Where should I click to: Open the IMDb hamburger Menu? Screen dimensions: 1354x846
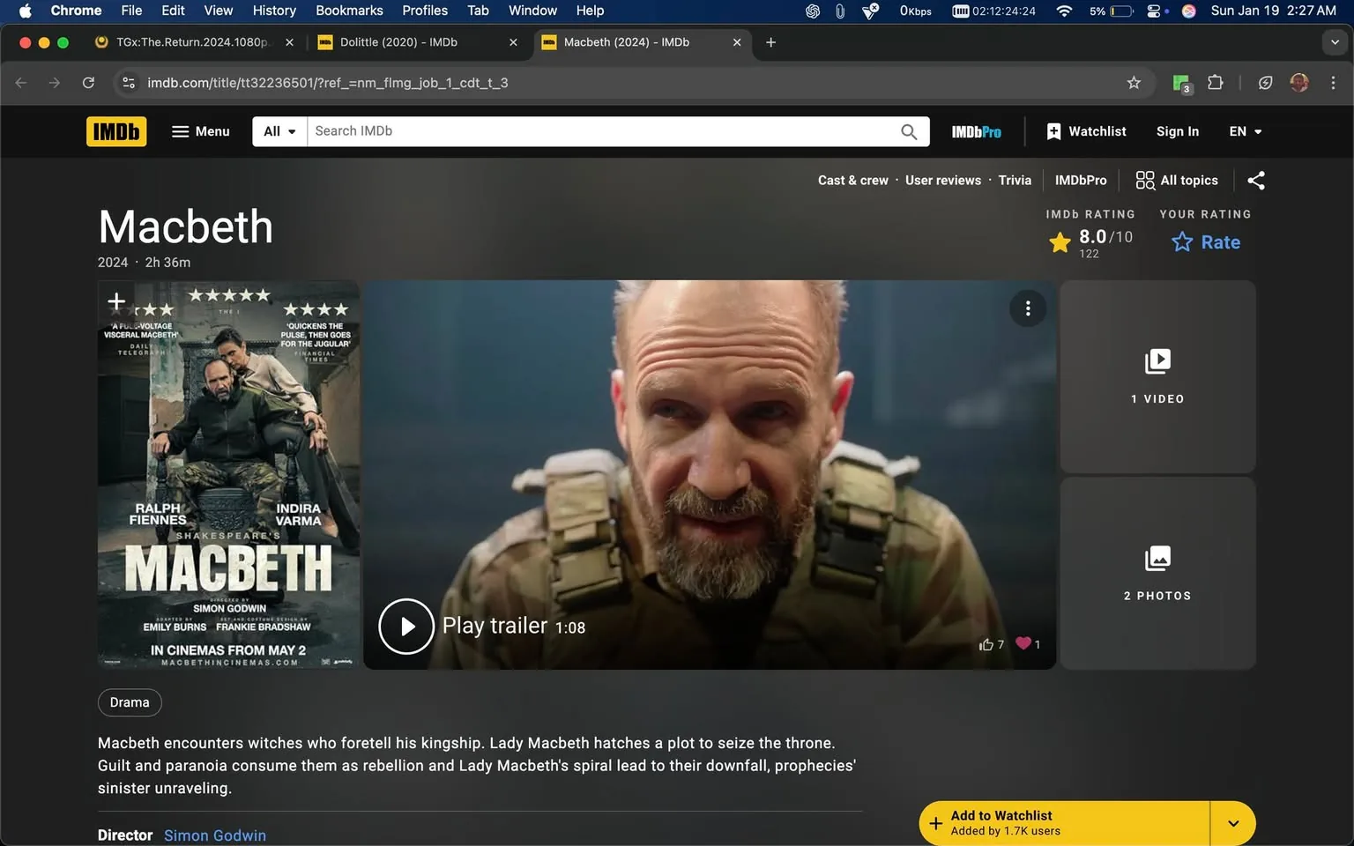click(x=201, y=130)
